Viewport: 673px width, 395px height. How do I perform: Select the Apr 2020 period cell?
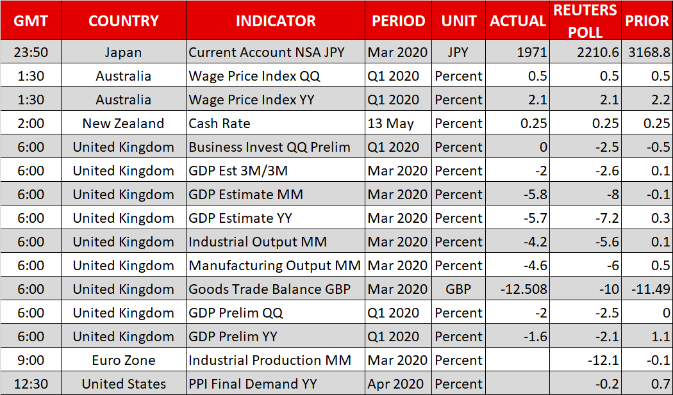click(x=395, y=384)
